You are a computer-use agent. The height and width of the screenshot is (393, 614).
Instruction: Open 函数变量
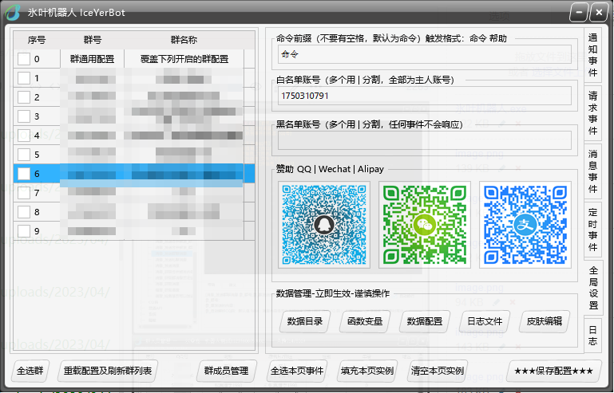coord(365,321)
